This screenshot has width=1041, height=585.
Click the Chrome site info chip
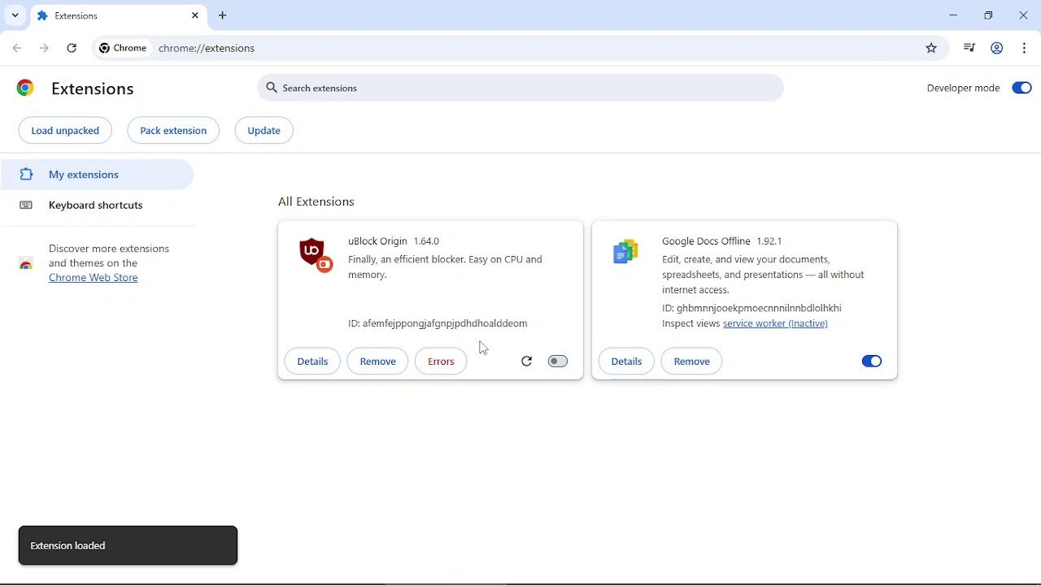click(124, 48)
